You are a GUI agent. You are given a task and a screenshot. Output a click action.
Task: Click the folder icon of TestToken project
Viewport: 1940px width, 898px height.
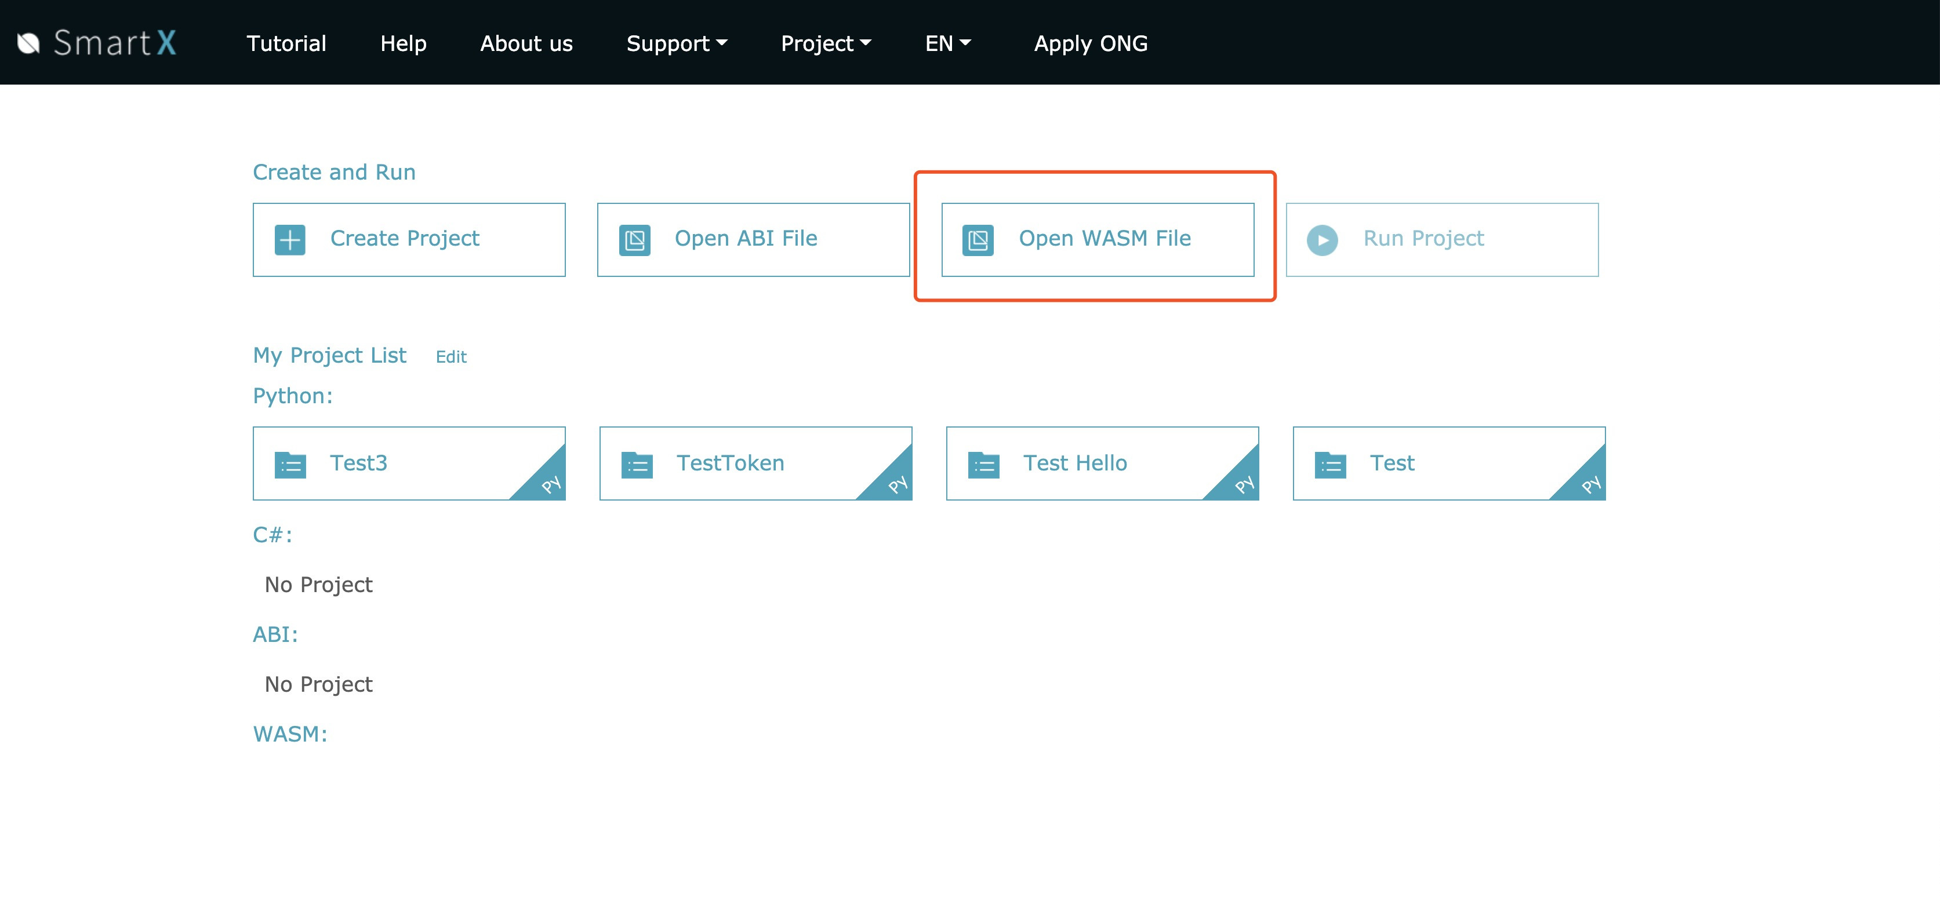click(x=637, y=465)
